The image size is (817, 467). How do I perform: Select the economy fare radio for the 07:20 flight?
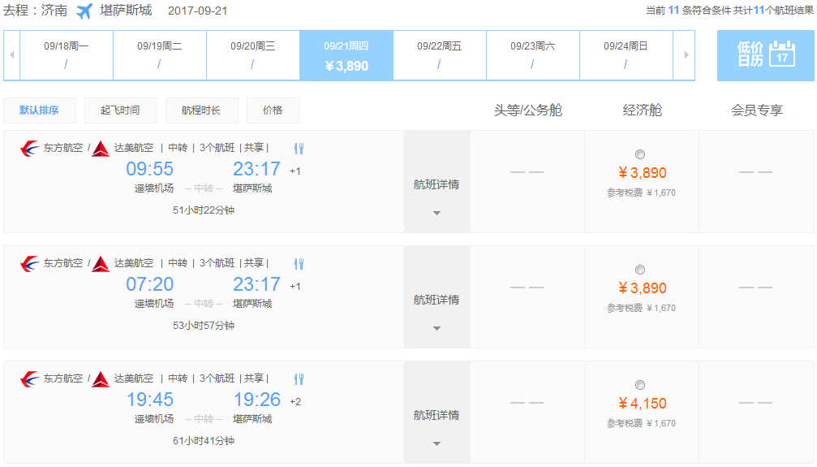[x=640, y=270]
